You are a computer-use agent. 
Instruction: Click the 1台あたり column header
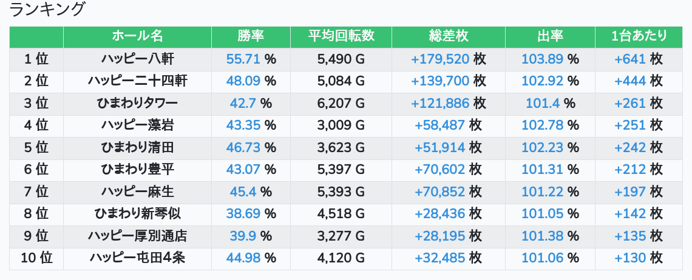tap(639, 36)
